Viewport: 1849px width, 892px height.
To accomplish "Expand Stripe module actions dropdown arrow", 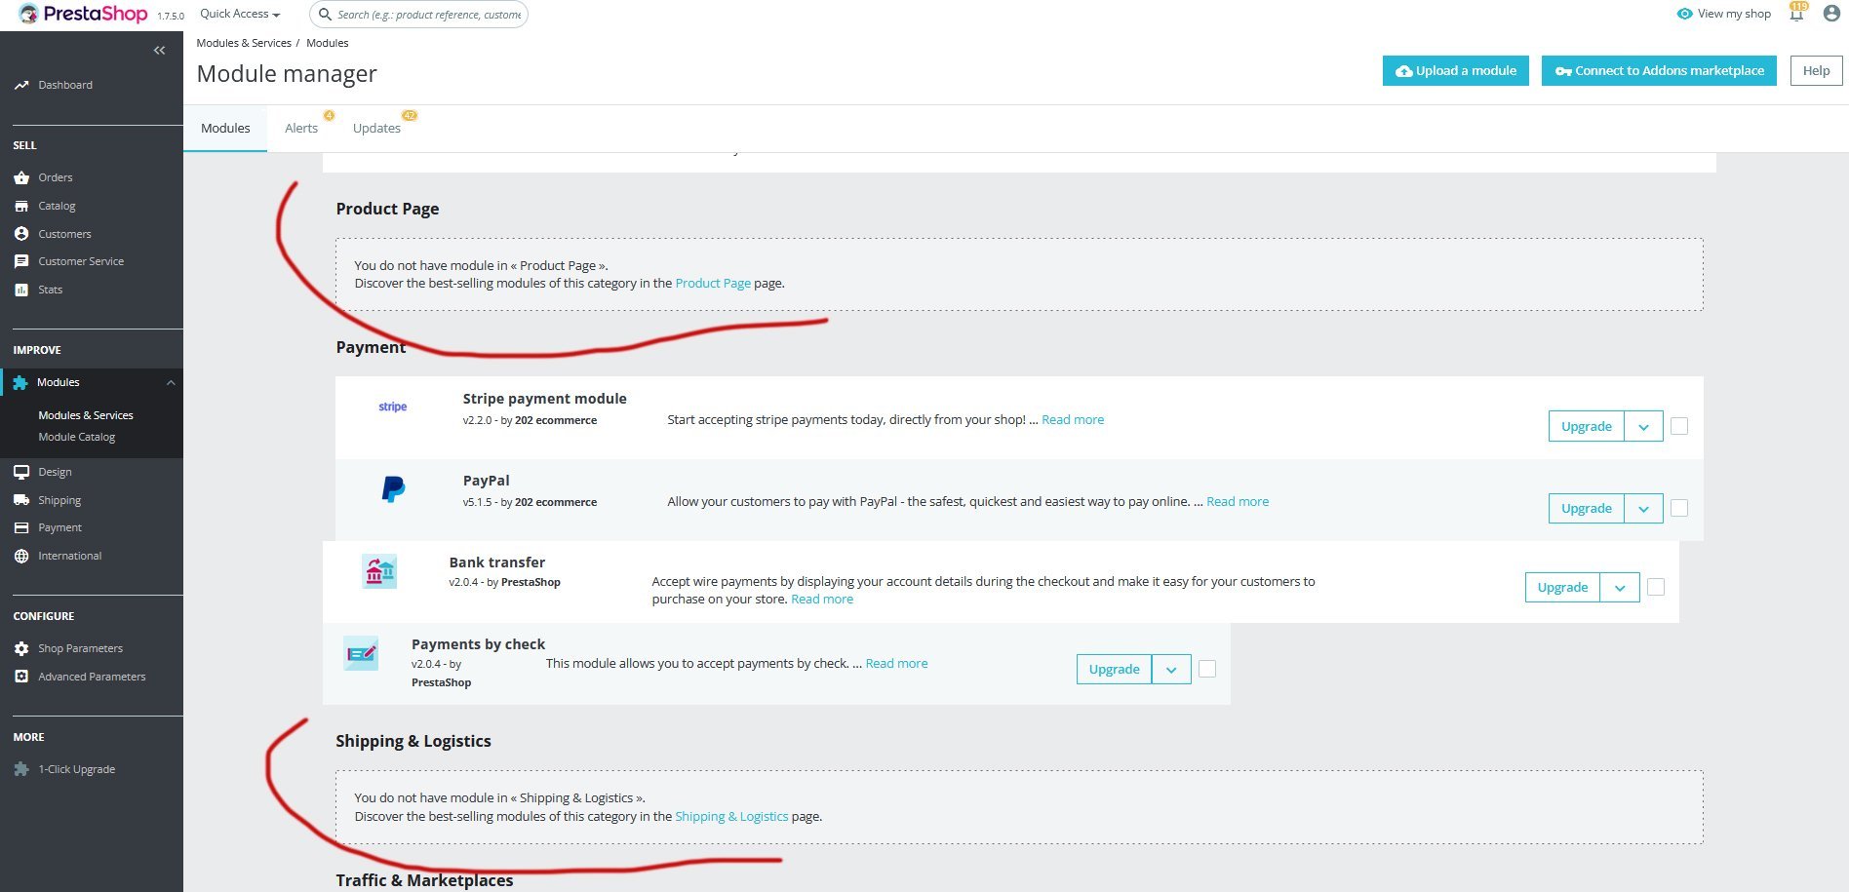I will point(1643,426).
